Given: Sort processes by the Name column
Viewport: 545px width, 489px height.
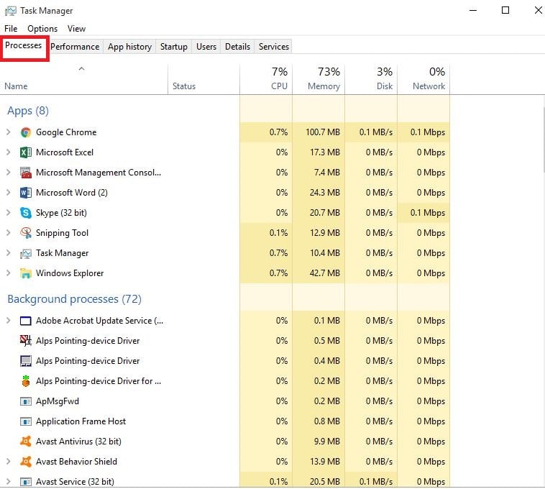Looking at the screenshot, I should pos(84,79).
